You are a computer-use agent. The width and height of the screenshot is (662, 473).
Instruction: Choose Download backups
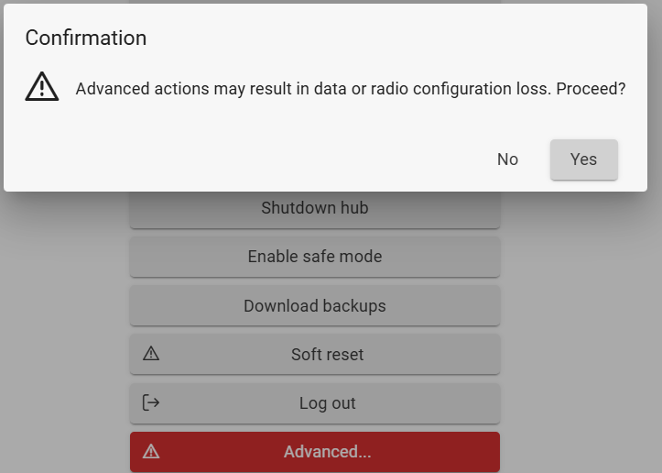click(315, 305)
